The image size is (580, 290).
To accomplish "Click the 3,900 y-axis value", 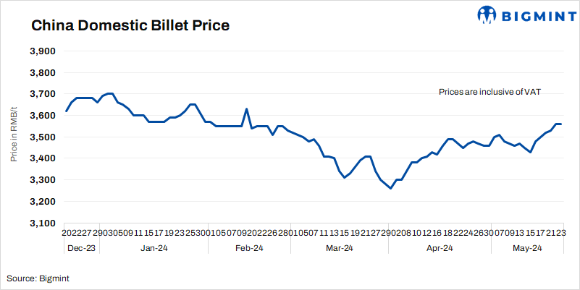I will (43, 51).
